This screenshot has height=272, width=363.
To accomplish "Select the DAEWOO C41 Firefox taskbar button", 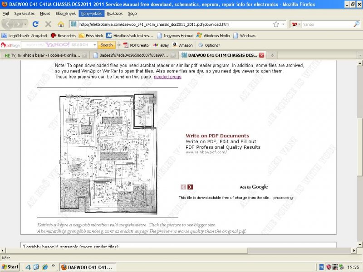I will pyautogui.click(x=87, y=267).
